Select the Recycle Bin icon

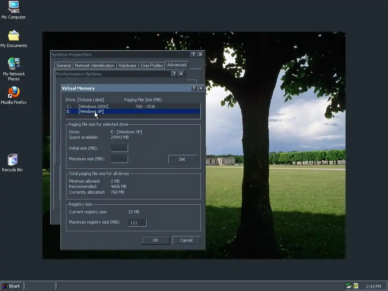coord(13,163)
